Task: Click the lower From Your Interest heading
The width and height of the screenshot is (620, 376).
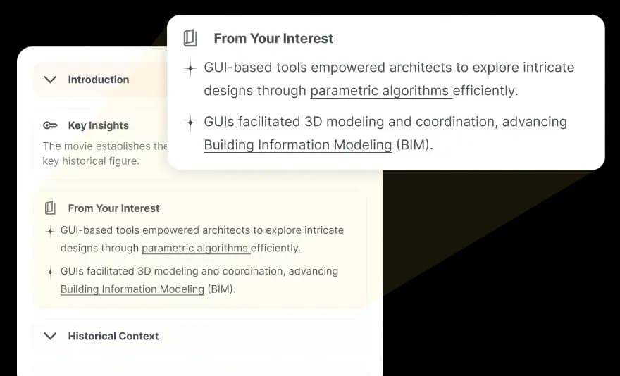Action: (114, 208)
